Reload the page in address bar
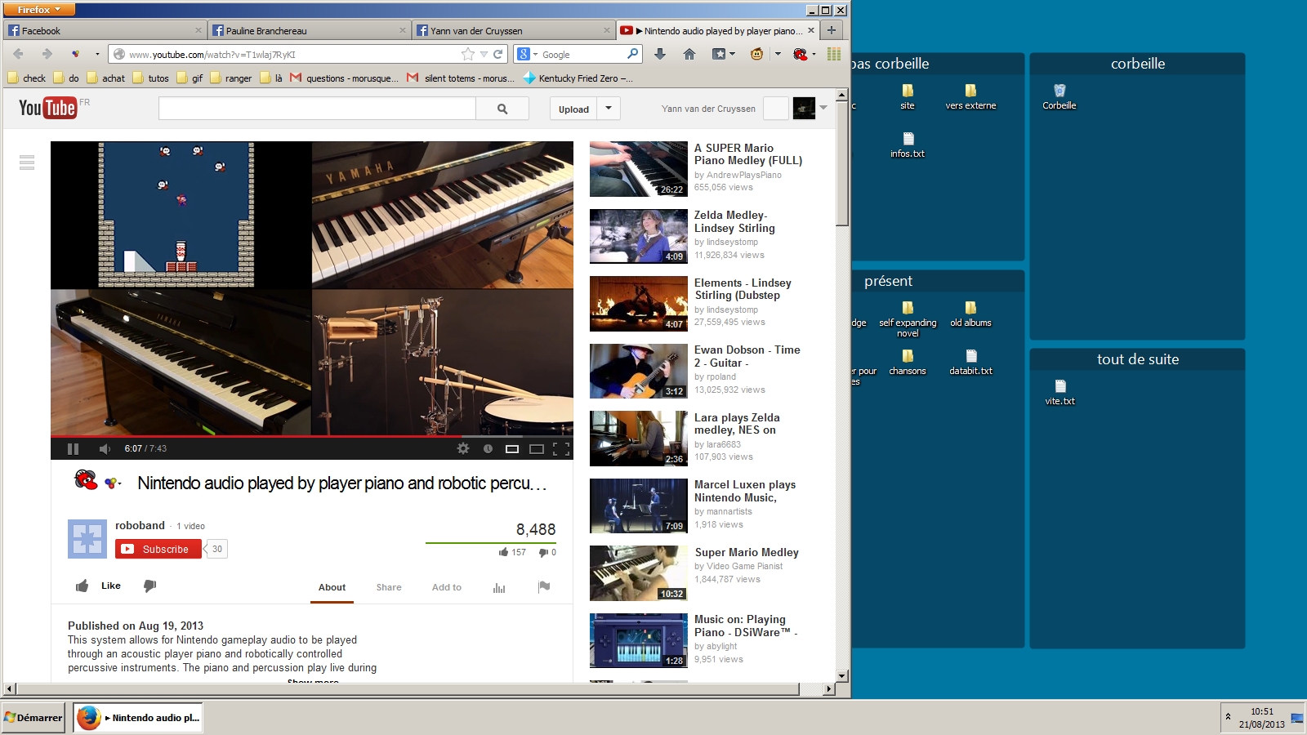 pos(497,54)
